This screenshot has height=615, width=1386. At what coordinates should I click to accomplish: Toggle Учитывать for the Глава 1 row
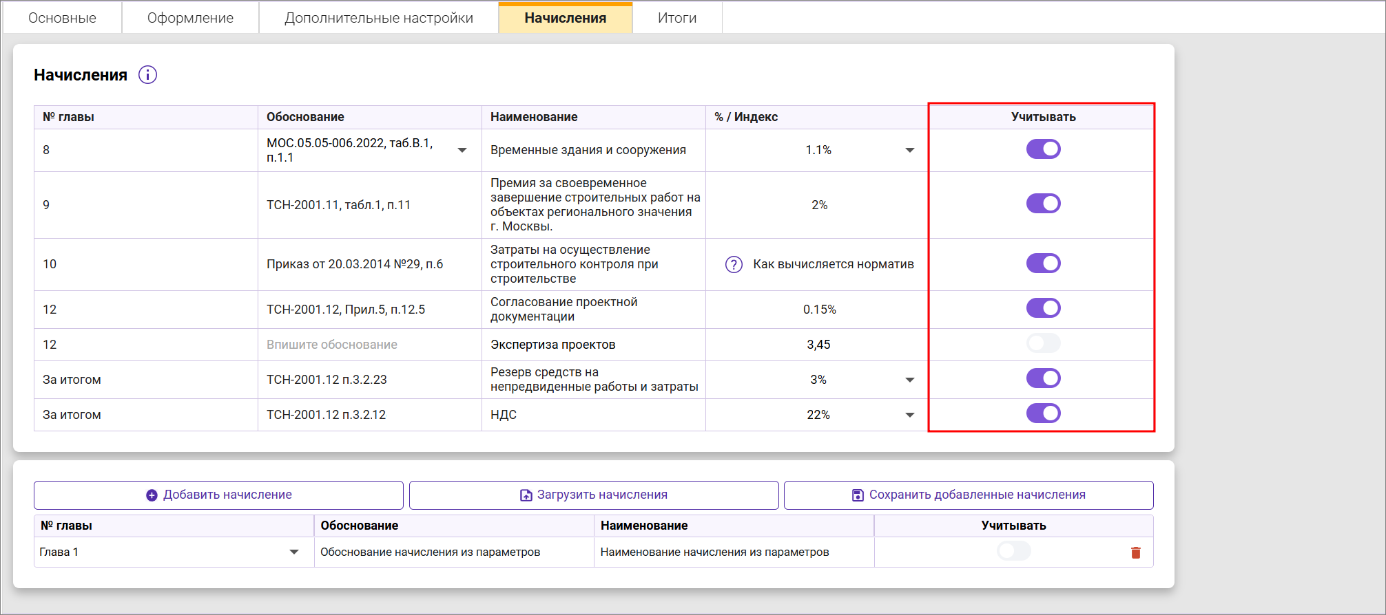pyautogui.click(x=1013, y=551)
